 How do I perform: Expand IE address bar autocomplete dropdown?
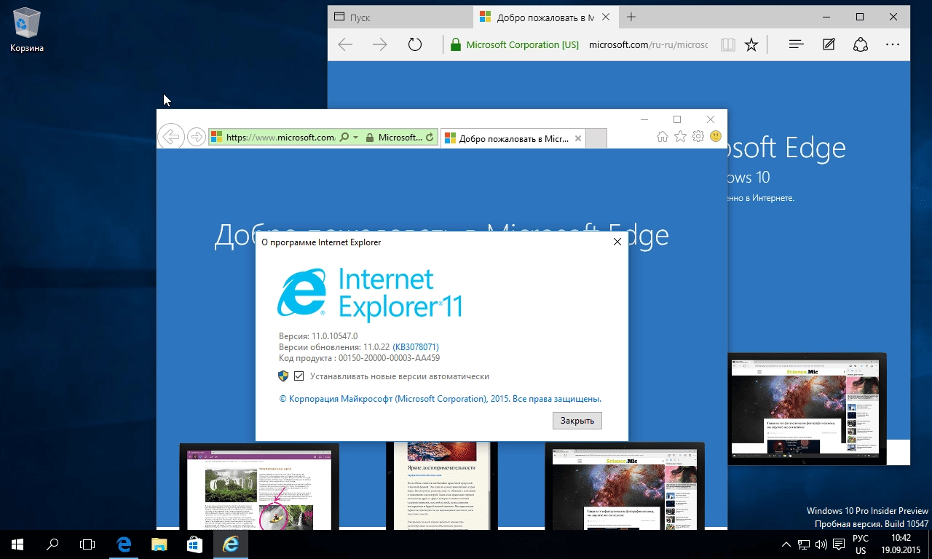[x=355, y=137]
